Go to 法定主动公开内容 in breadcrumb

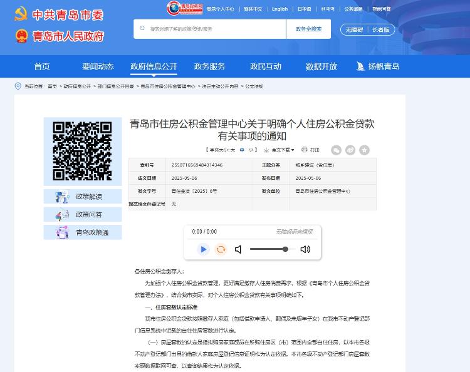pyautogui.click(x=220, y=86)
